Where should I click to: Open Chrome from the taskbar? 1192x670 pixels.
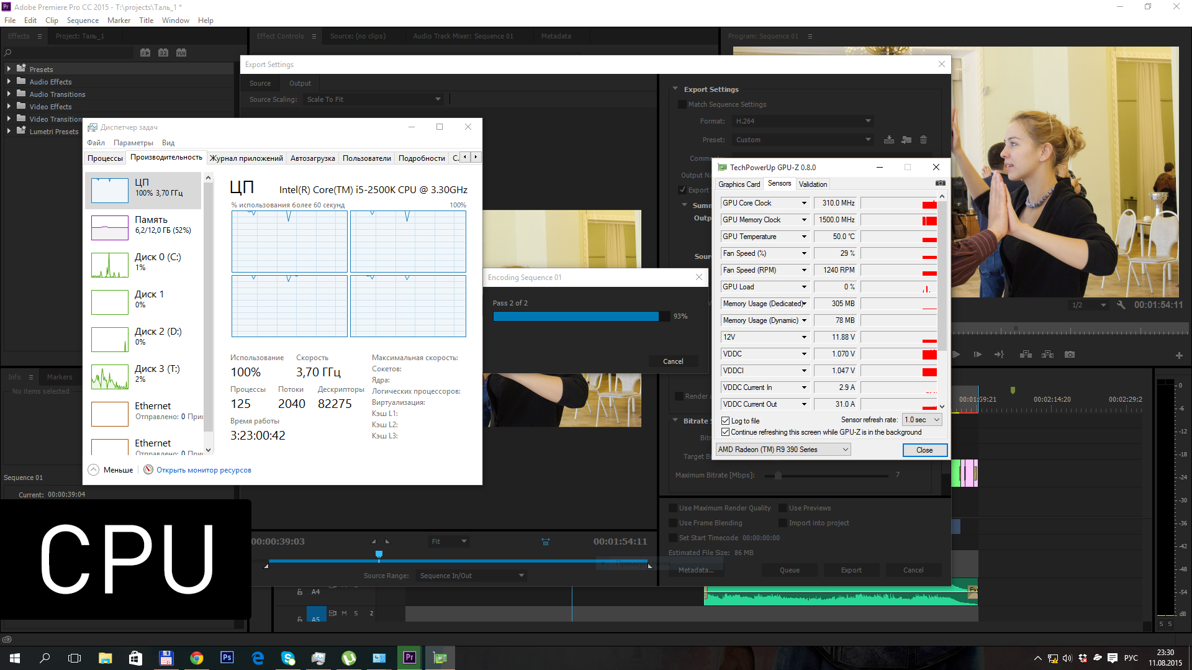pyautogui.click(x=197, y=658)
